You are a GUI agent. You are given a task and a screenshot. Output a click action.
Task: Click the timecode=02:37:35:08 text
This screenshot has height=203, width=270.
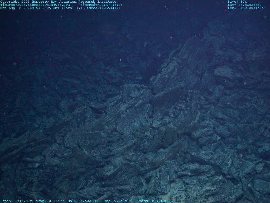coord(102,5)
